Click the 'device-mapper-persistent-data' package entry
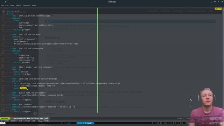Image resolution: width=224 pixels, height=126 pixels. pyautogui.click(x=36, y=25)
